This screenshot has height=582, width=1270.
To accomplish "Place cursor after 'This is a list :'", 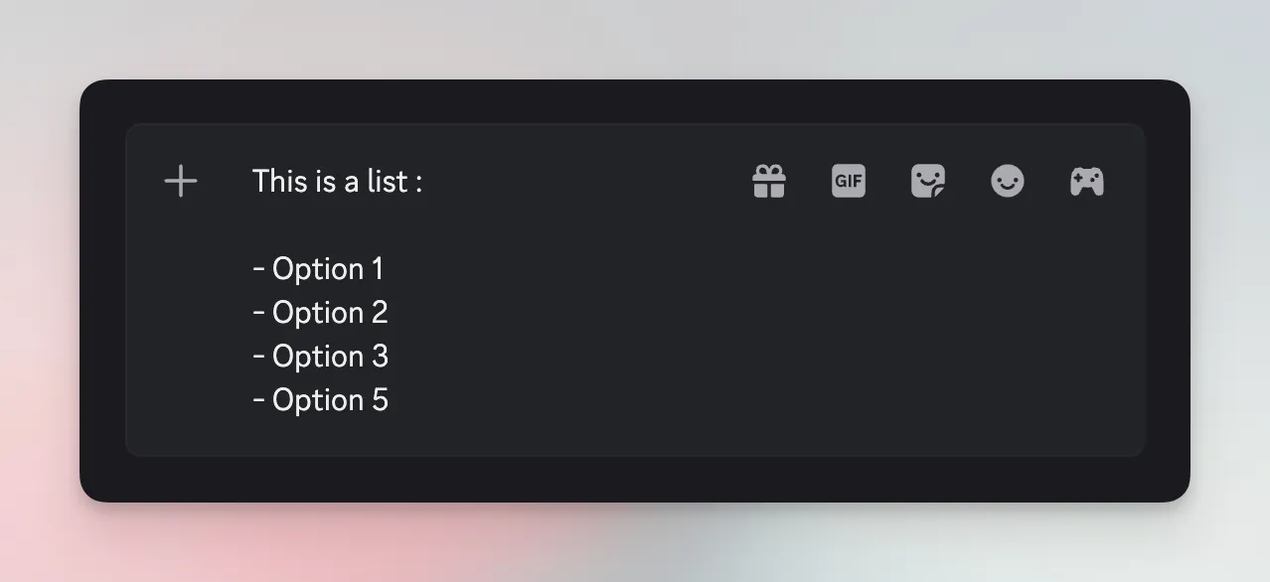I will click(x=423, y=181).
